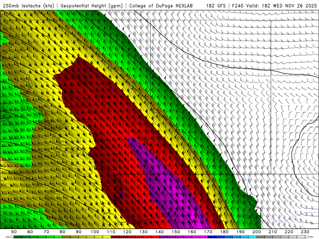Image resolution: width=319 pixels, height=239 pixels.
Task: Click the '70' color bar label
Action: coord(46,232)
